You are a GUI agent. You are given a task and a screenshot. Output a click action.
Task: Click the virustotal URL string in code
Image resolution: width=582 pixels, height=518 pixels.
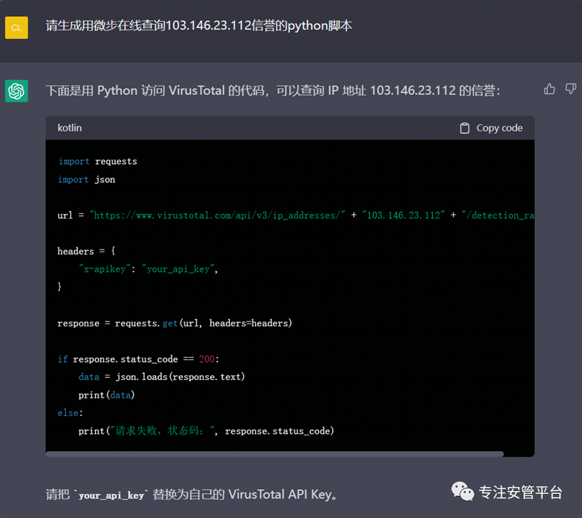(217, 215)
